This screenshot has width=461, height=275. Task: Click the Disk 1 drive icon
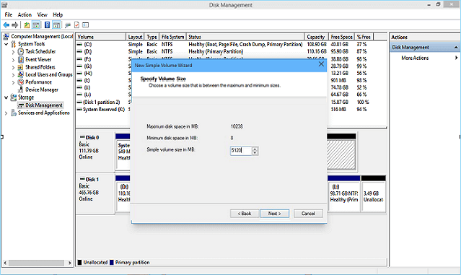point(82,179)
